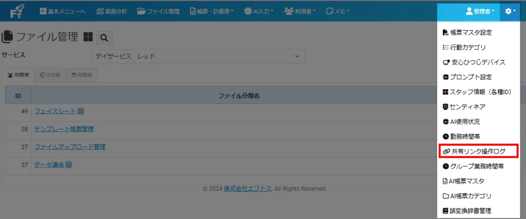Click the ID column header
Image resolution: width=526 pixels, height=219 pixels.
coord(18,96)
